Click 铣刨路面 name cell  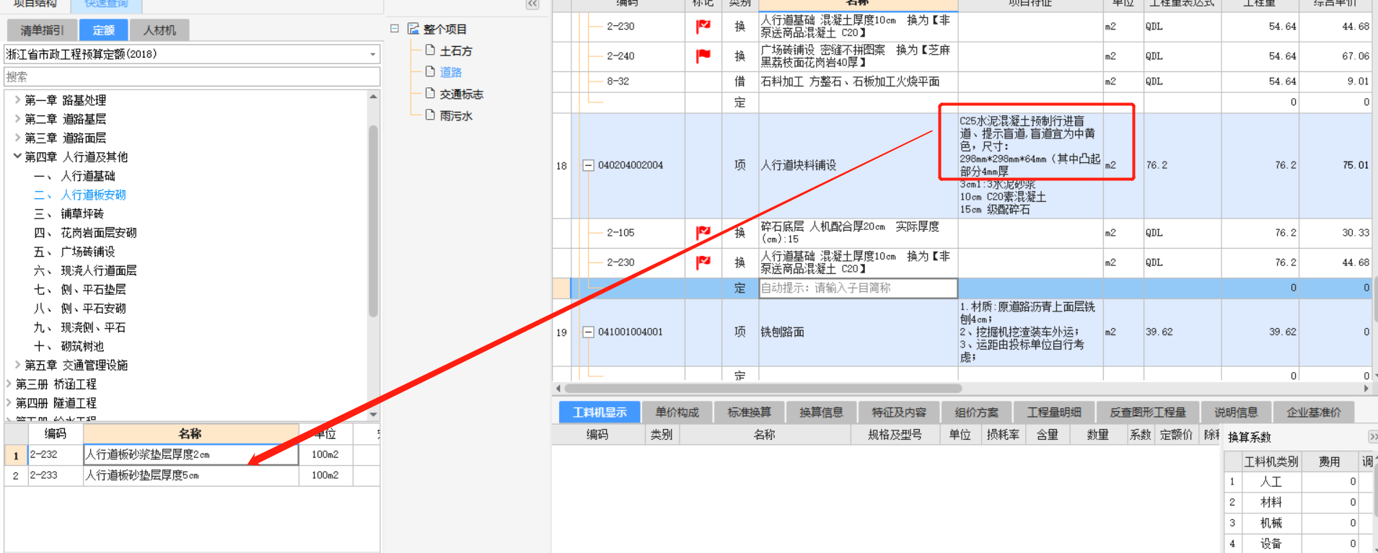858,332
